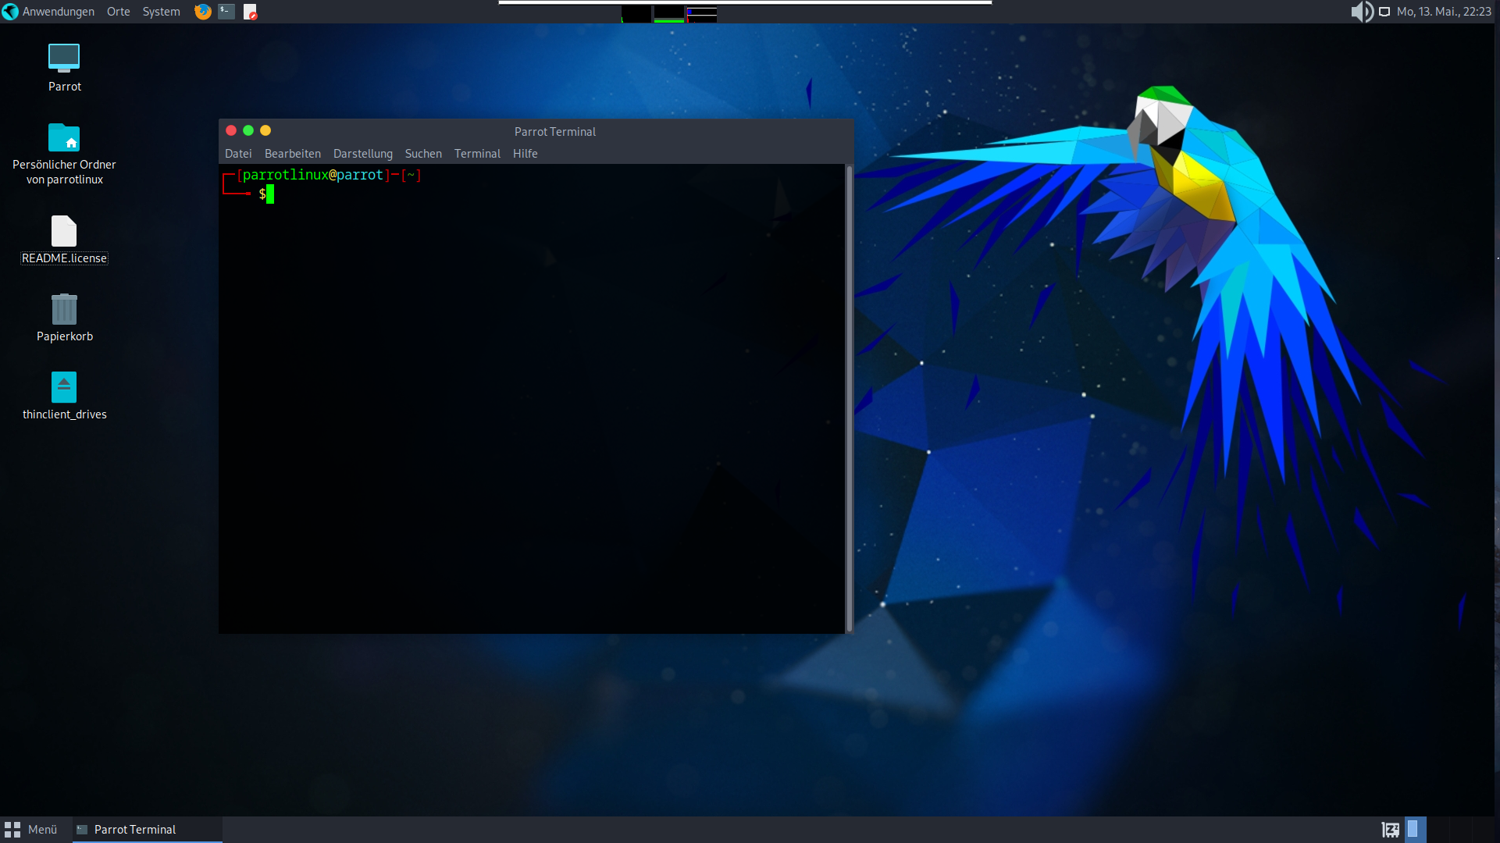Click the volume speaker icon

1362,12
